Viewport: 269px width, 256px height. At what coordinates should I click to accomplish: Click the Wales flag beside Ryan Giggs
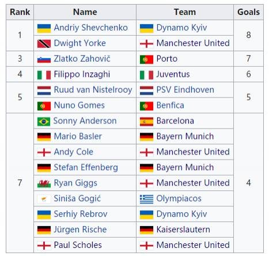pos(44,183)
